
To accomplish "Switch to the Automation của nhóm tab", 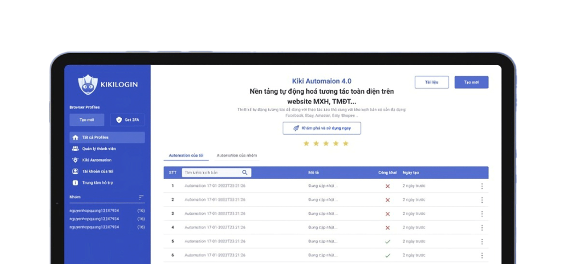I will [x=237, y=156].
